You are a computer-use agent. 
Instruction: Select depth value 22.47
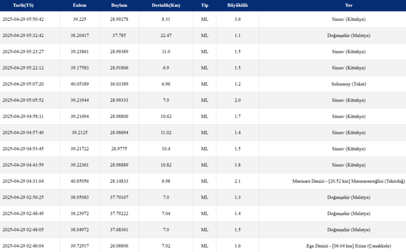point(166,35)
